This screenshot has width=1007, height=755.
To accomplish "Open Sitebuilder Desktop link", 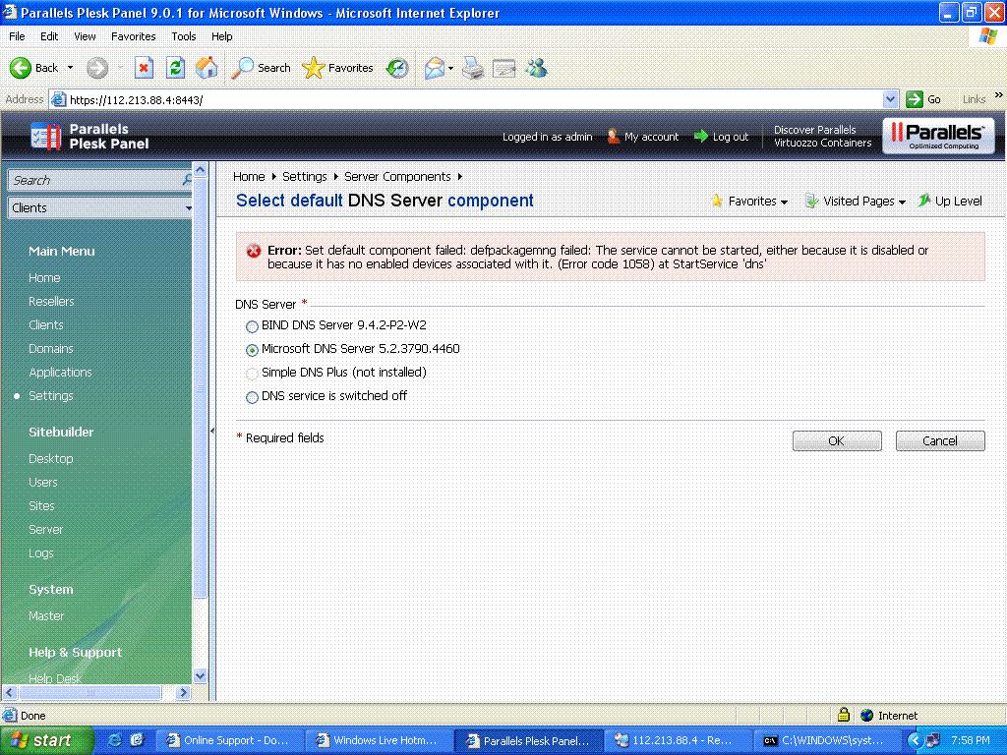I will [51, 458].
